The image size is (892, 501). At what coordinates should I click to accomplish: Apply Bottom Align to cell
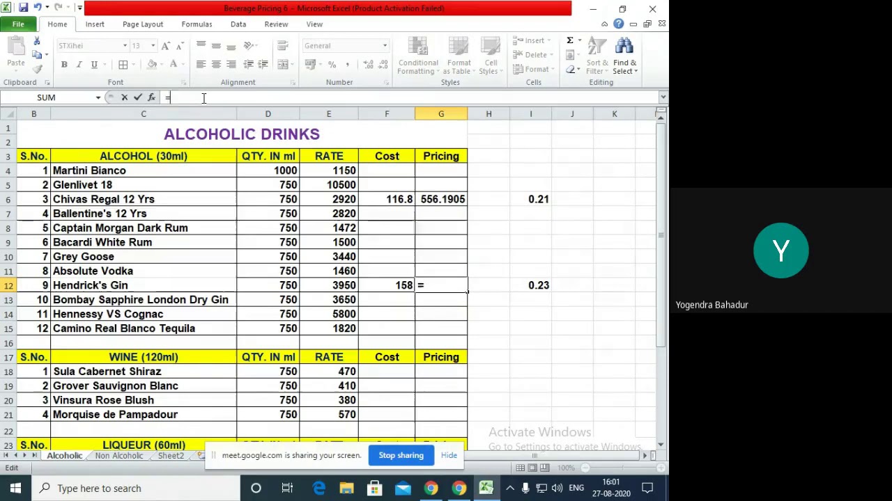pyautogui.click(x=231, y=46)
